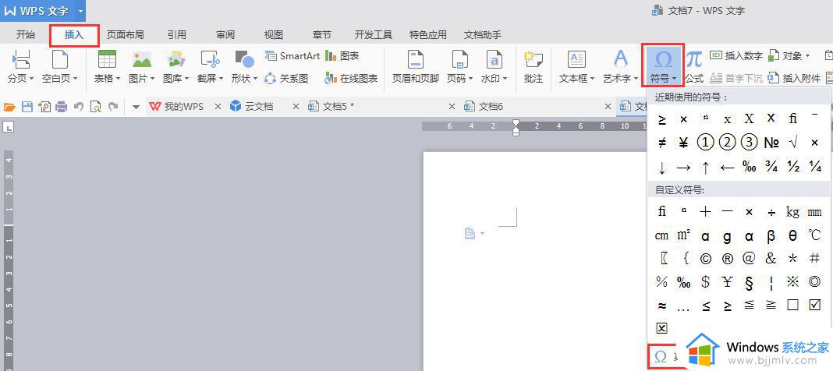Screen dimensions: 833x371
Task: Switch to the 审阅 ribbon tab
Action: click(225, 35)
